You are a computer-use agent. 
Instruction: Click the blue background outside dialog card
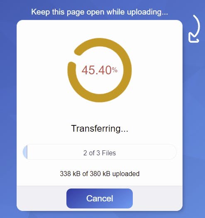tap(8, 111)
